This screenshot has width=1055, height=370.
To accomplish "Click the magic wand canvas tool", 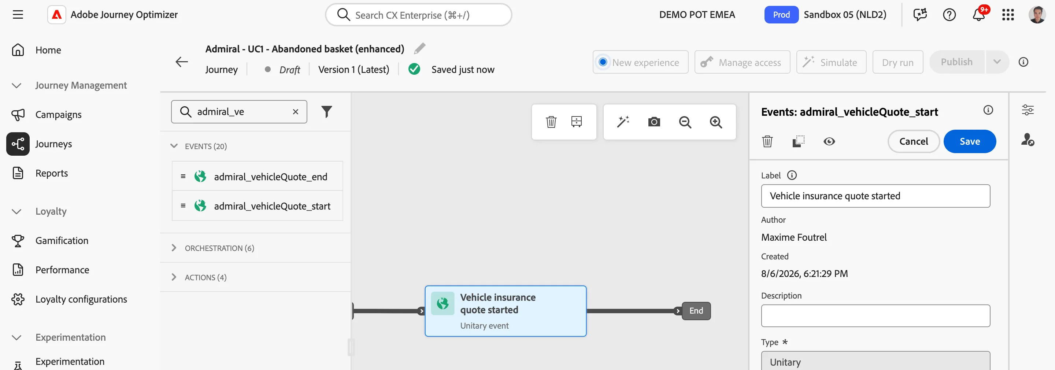I will (623, 122).
